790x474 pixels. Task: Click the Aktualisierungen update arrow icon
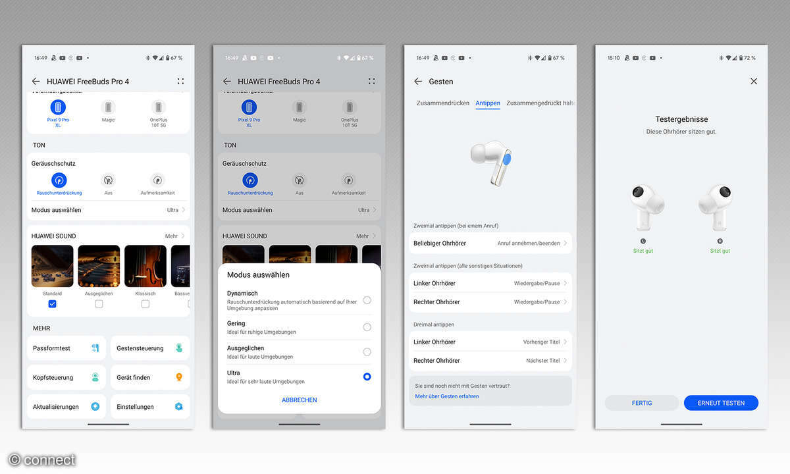pos(95,407)
